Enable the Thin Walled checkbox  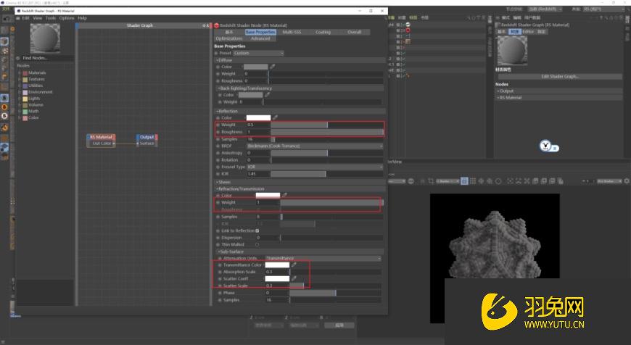[257, 244]
